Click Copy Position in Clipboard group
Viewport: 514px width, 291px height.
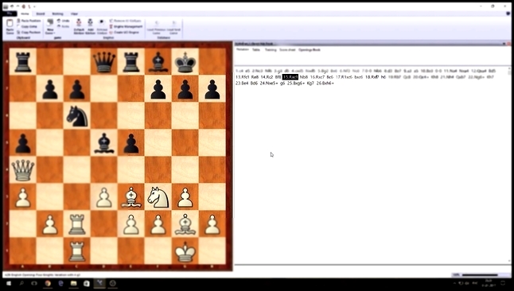tap(29, 33)
